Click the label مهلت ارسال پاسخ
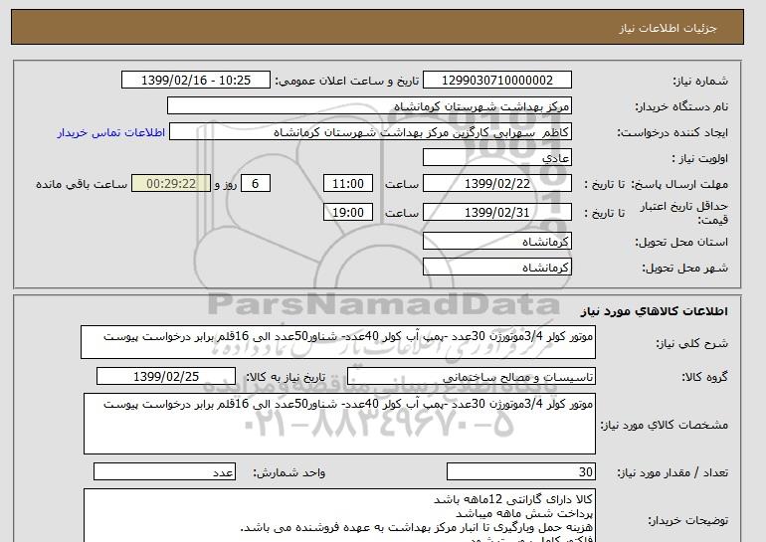The height and width of the screenshot is (542, 766). click(x=679, y=185)
